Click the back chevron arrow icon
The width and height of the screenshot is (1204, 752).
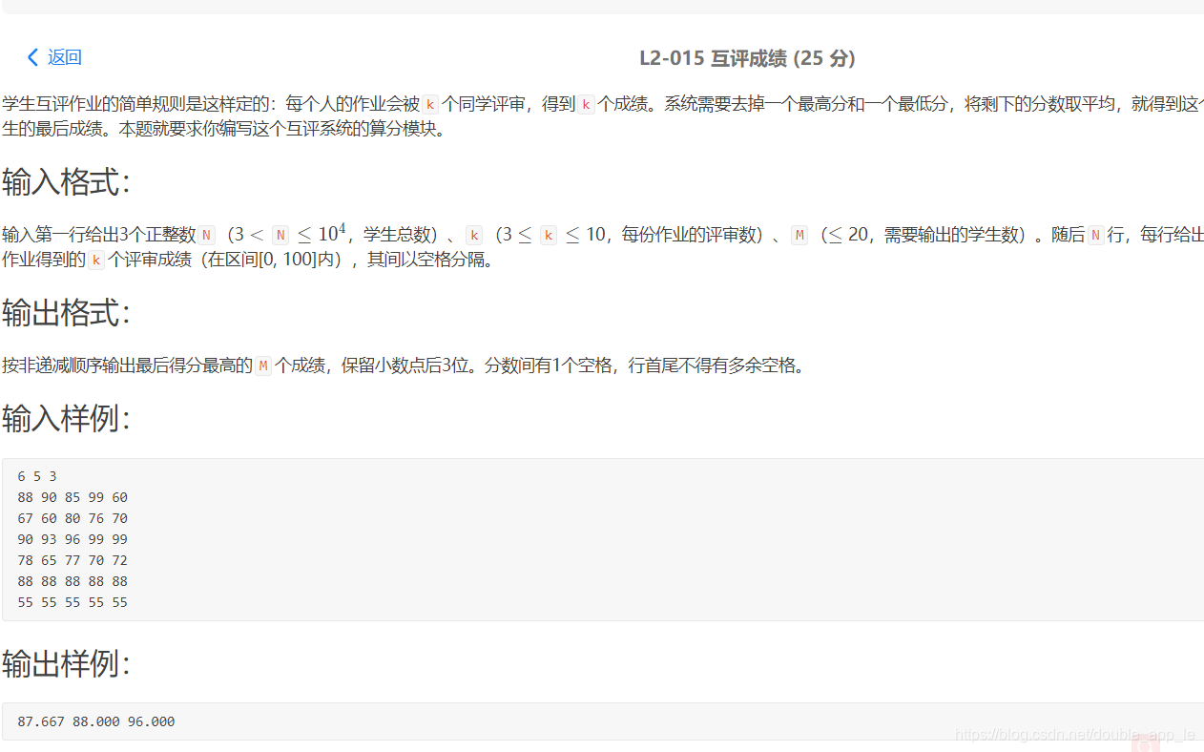pyautogui.click(x=32, y=57)
